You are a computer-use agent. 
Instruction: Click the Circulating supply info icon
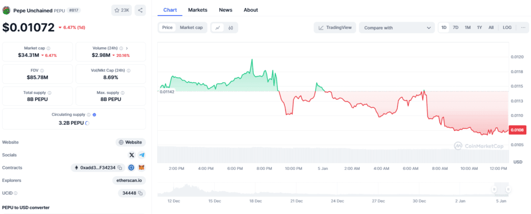click(89, 115)
